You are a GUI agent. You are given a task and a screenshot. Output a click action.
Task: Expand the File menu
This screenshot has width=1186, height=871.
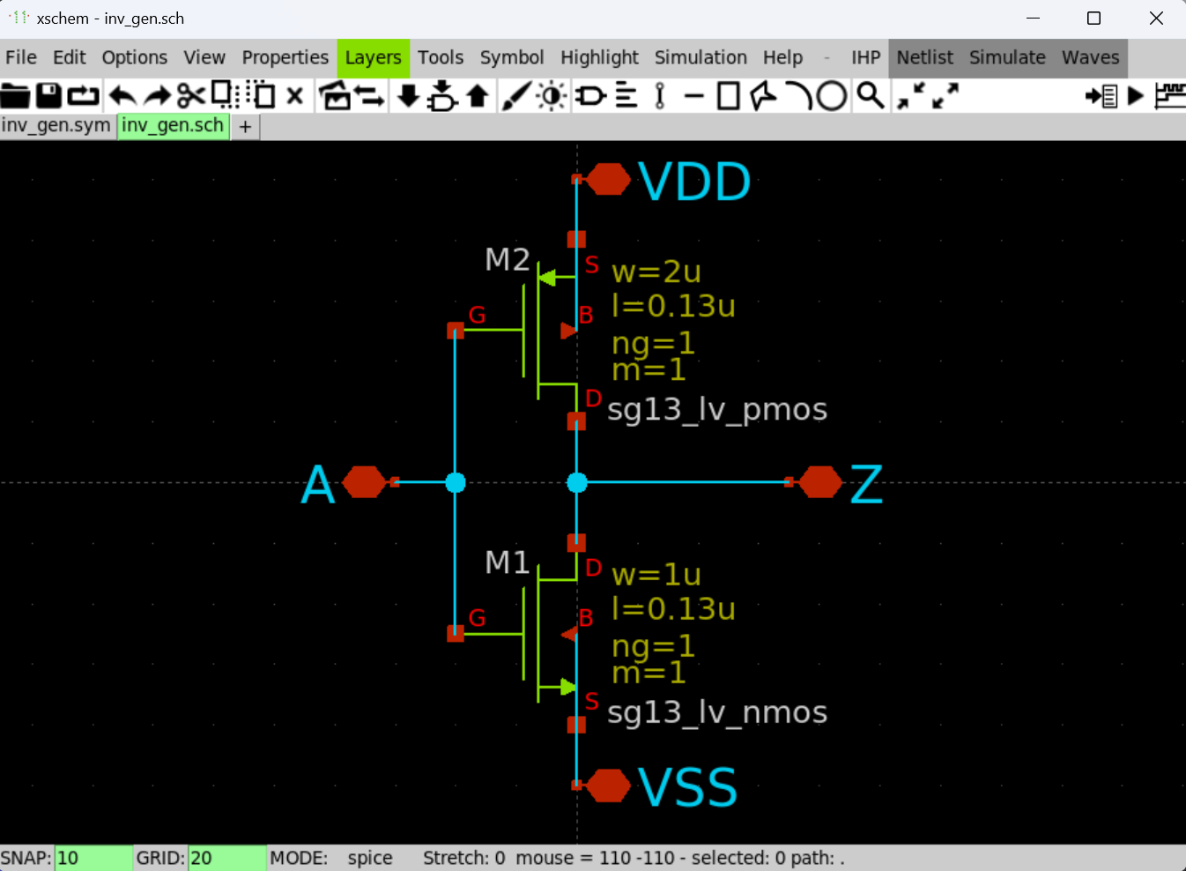[21, 58]
